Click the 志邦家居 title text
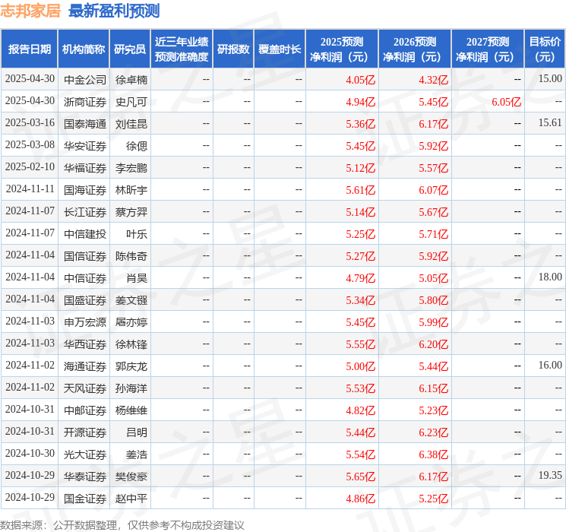This screenshot has width=566, height=532. point(30,11)
